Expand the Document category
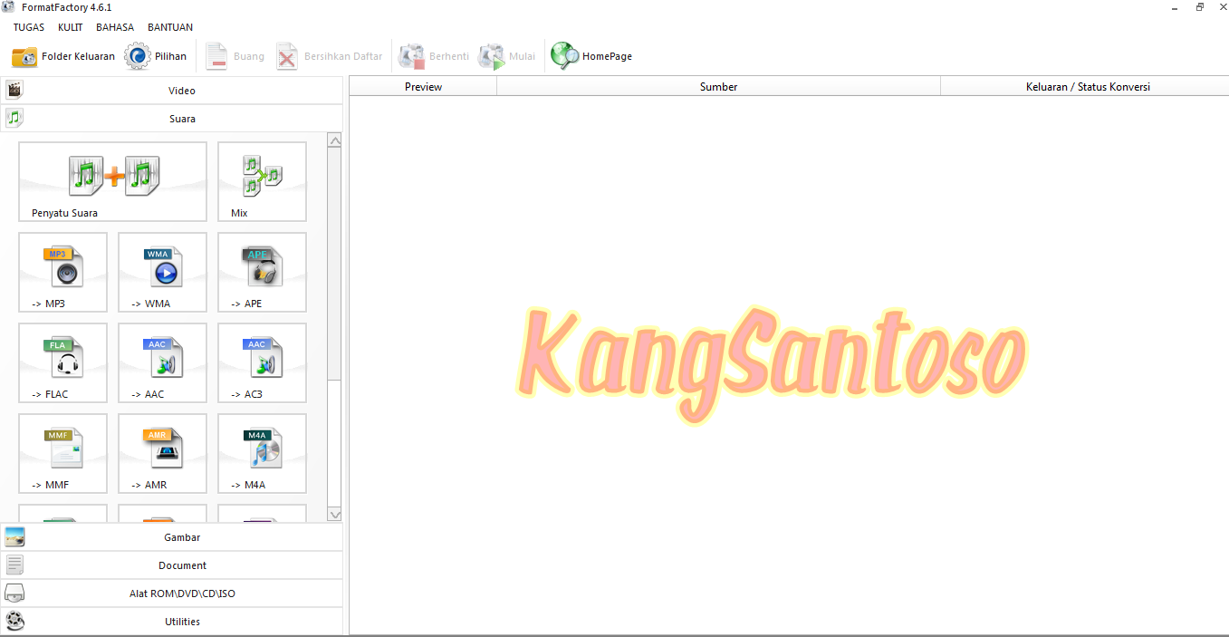The height and width of the screenshot is (637, 1229). 171,565
